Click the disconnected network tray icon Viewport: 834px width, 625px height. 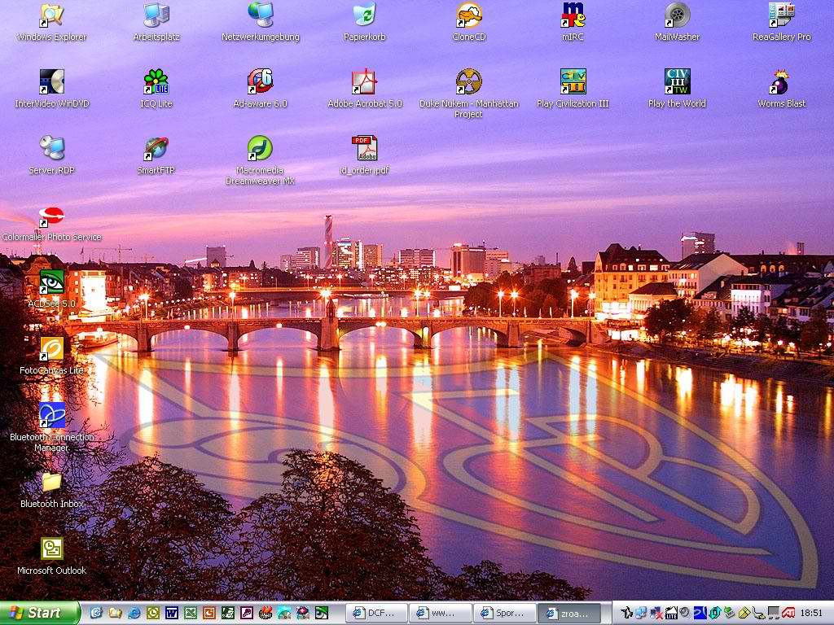(656, 613)
